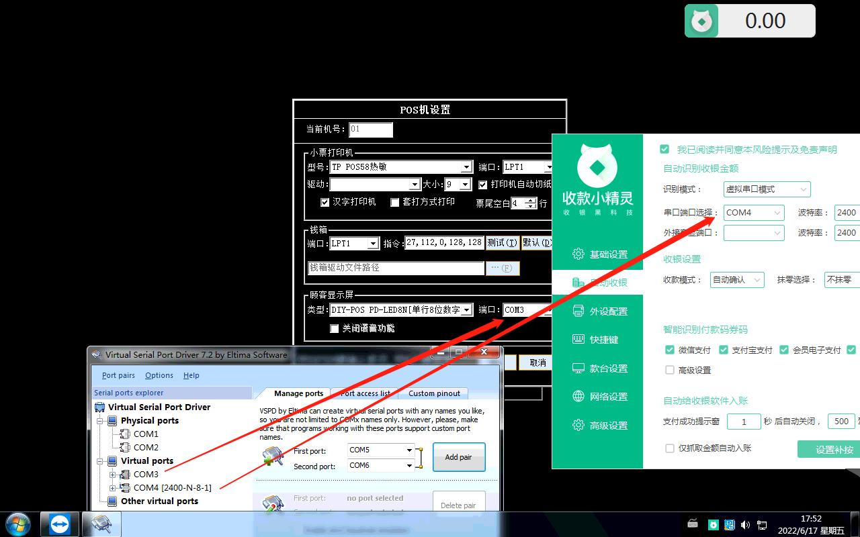Click the 收款小精灵 owl logo in sidebar

[x=597, y=164]
